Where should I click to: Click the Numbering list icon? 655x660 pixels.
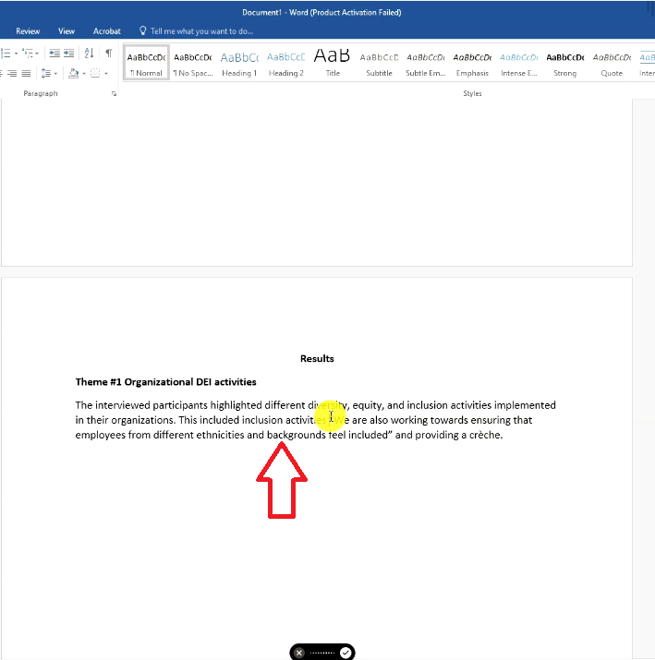pos(6,53)
